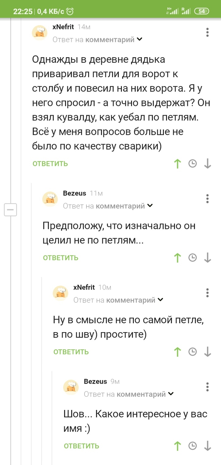The width and height of the screenshot is (221, 465).
Task: Upvote the comment by xNefrit about welding
Action: (x=177, y=164)
